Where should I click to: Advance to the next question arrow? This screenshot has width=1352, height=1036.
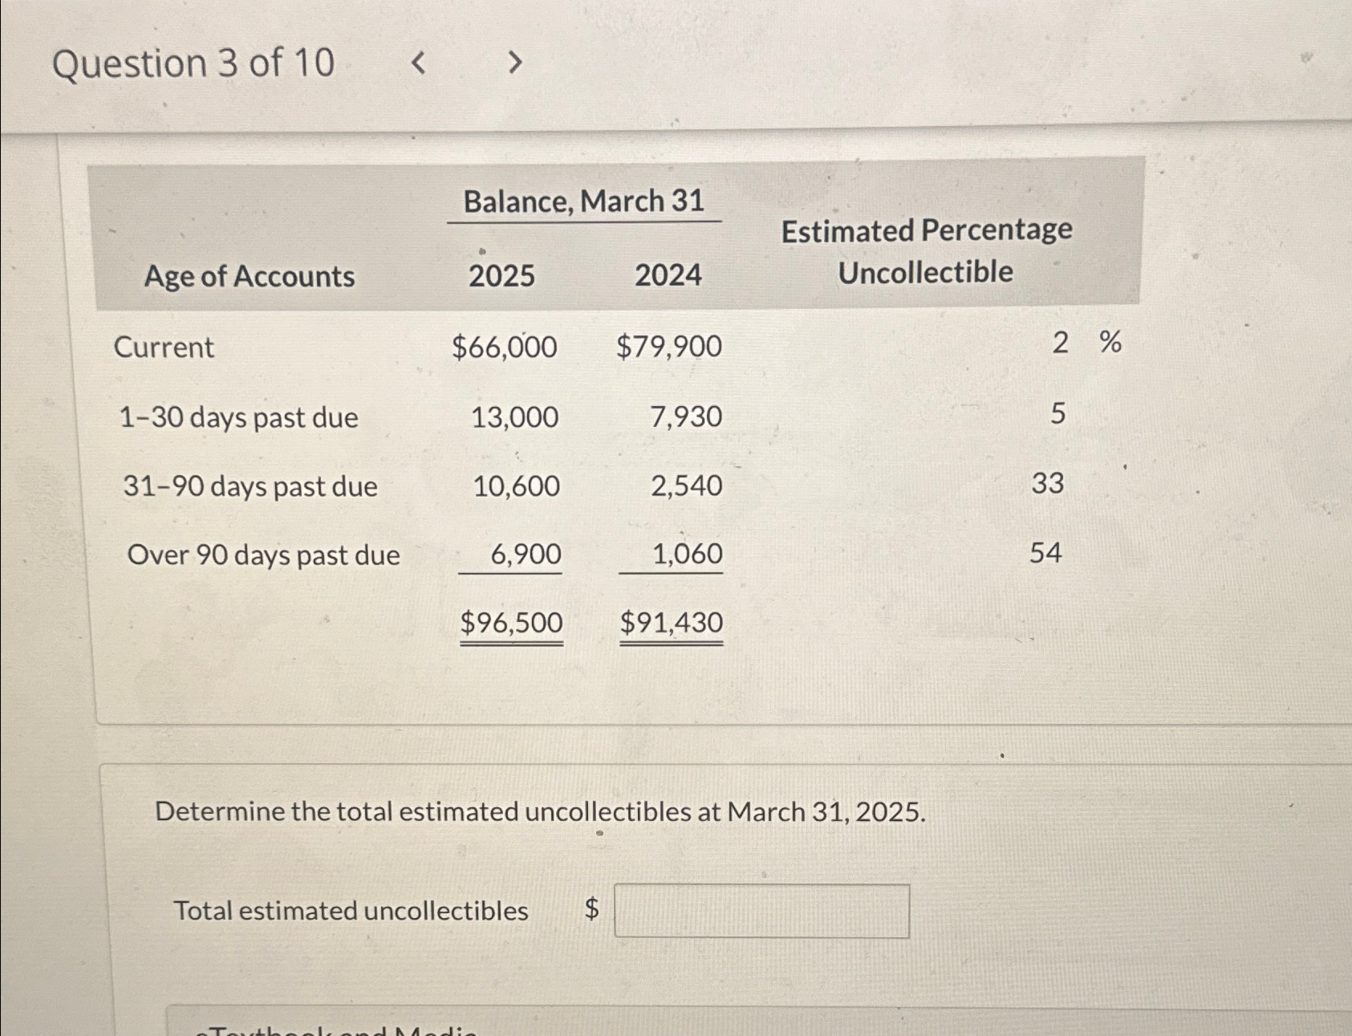point(515,62)
